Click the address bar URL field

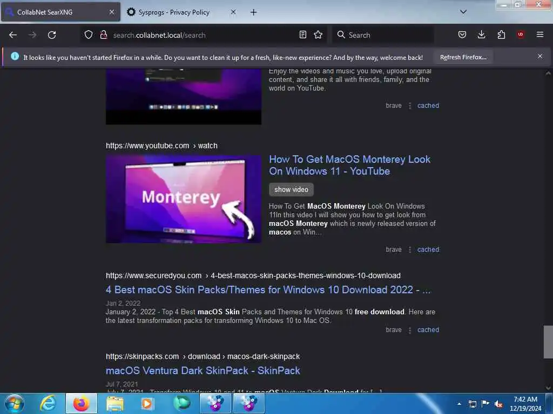click(205, 35)
